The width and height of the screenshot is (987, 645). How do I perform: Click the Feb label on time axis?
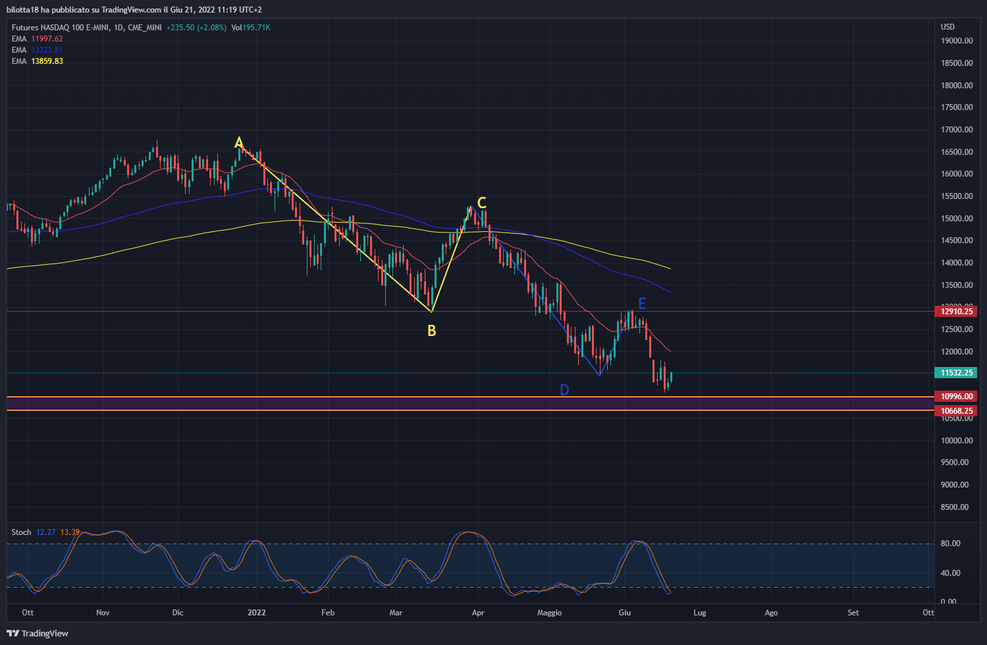[328, 613]
